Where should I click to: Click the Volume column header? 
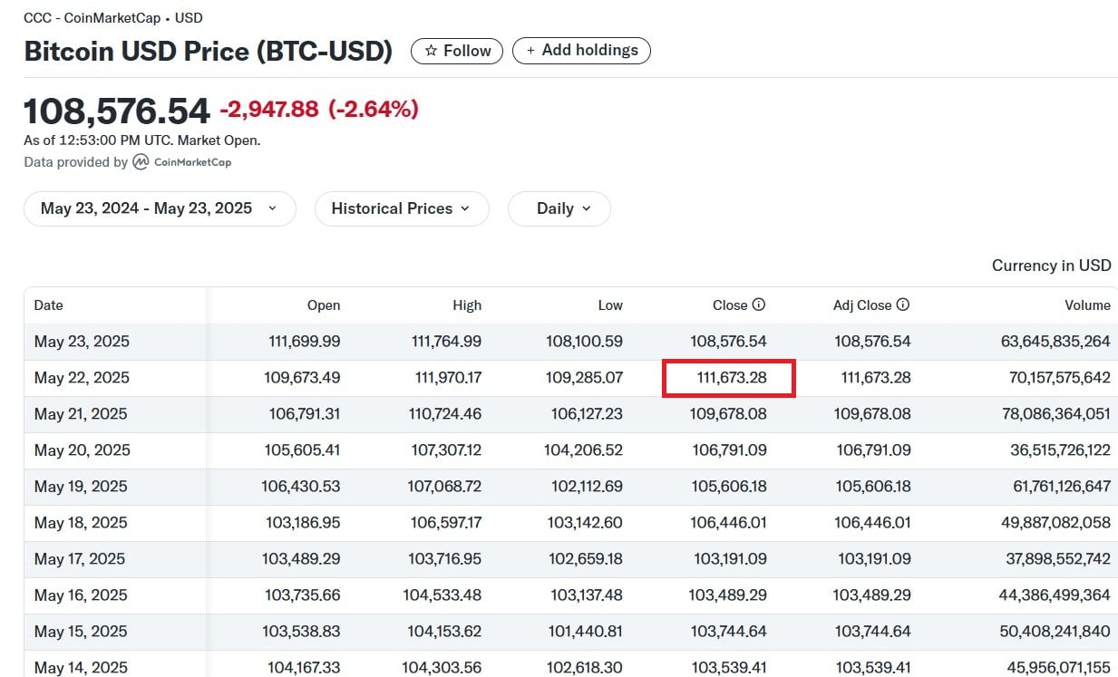point(1088,305)
